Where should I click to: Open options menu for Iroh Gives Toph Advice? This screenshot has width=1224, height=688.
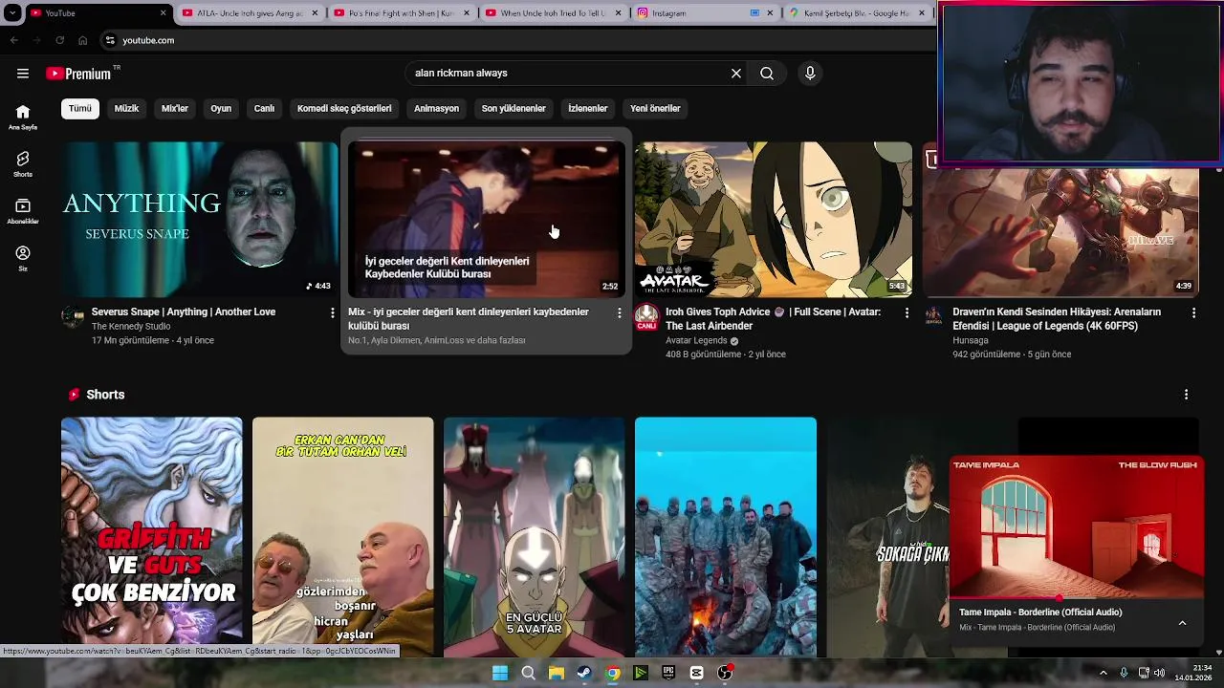tap(907, 312)
